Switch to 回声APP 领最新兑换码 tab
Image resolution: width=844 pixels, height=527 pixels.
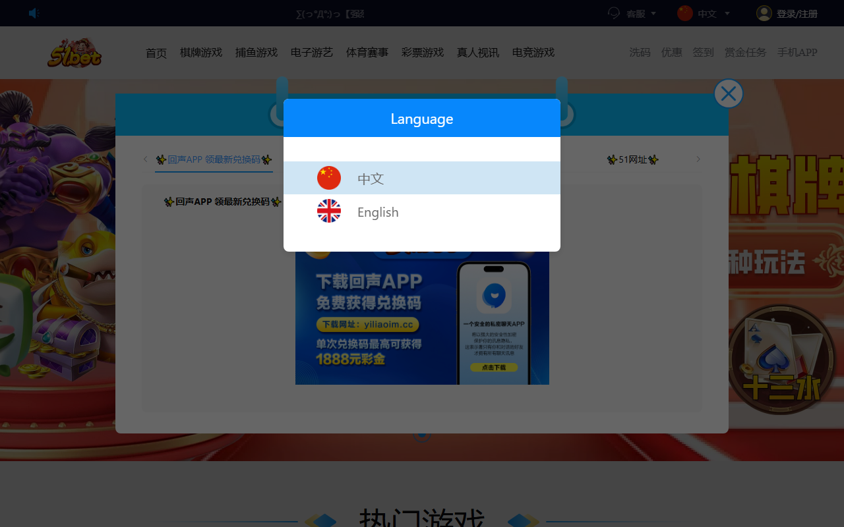pos(214,160)
